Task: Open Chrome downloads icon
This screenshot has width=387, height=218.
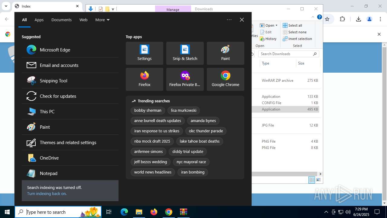Action: [x=358, y=19]
